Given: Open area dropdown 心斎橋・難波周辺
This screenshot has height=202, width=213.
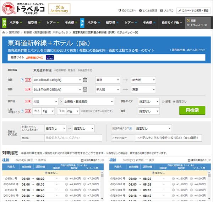Looking at the screenshot, I should (88, 102).
